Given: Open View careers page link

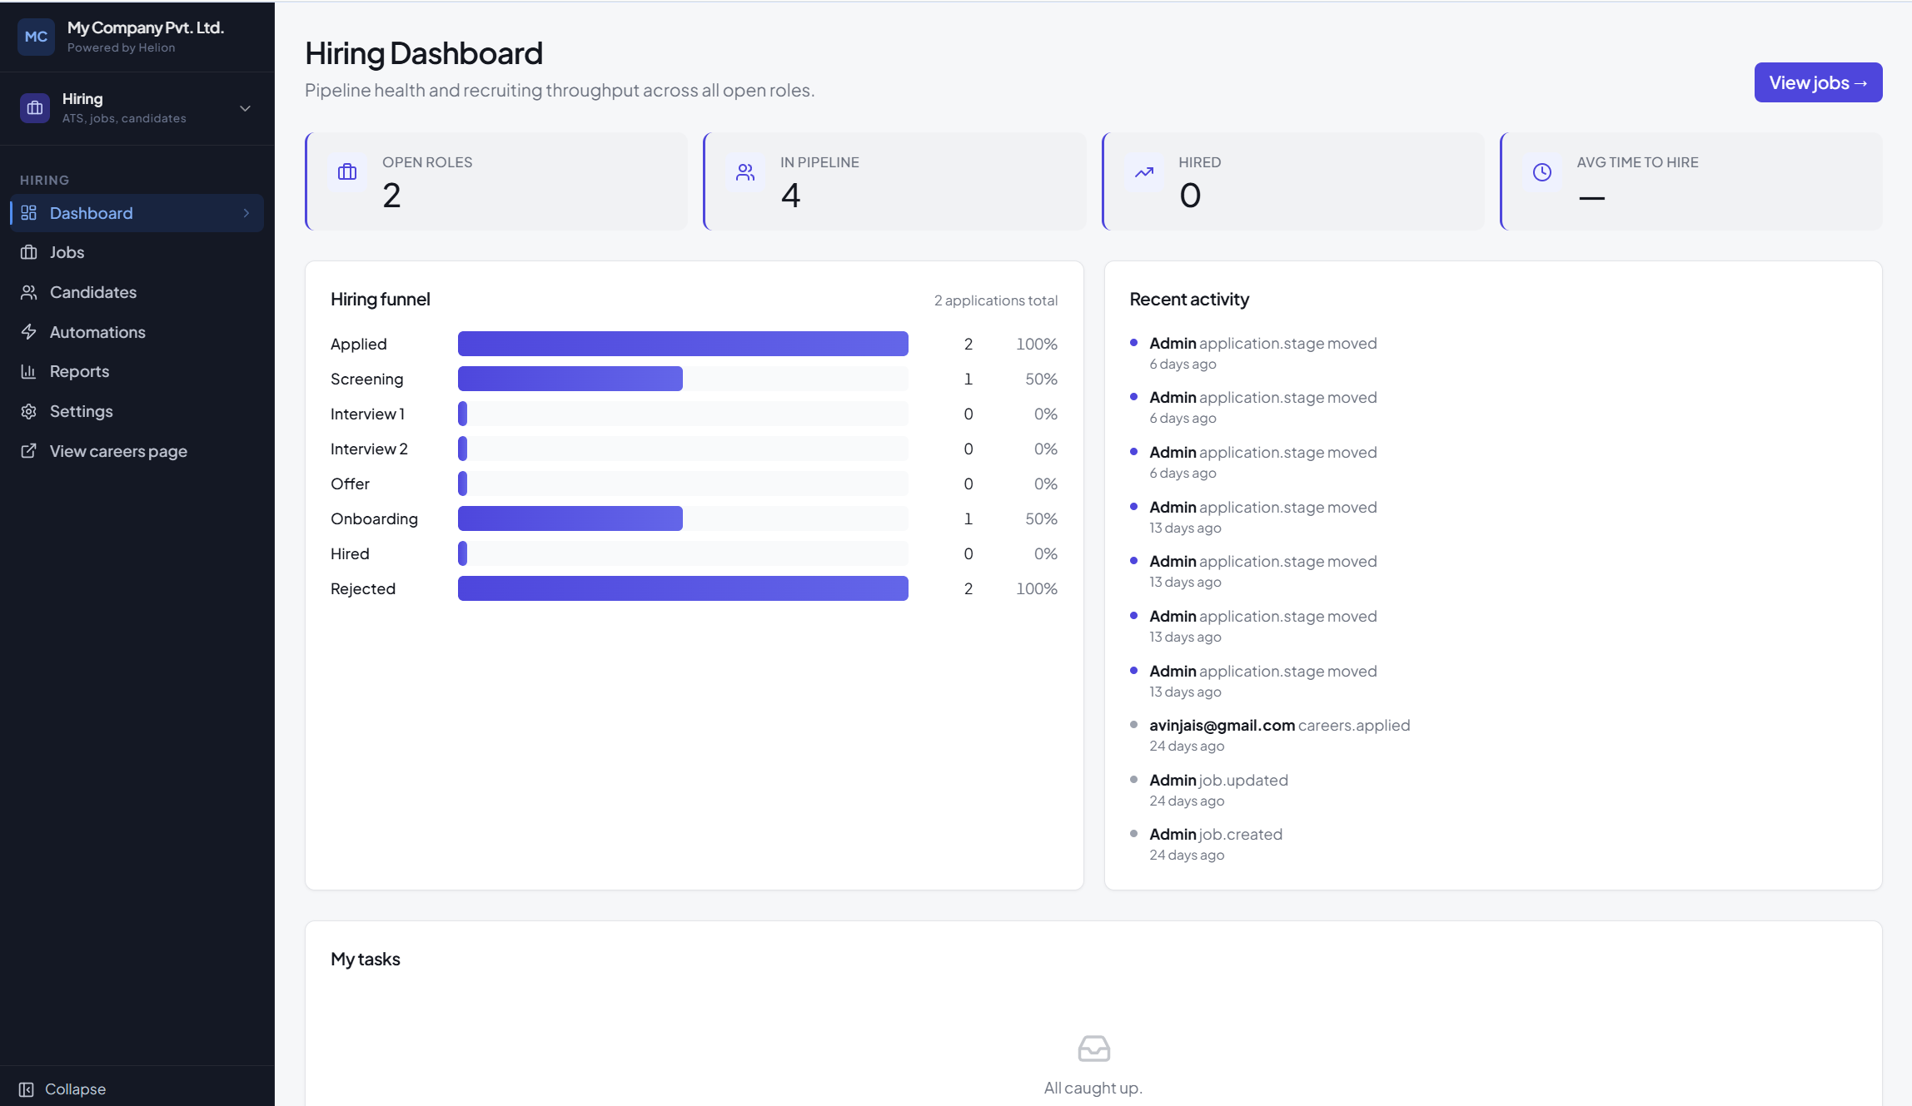Looking at the screenshot, I should point(137,451).
